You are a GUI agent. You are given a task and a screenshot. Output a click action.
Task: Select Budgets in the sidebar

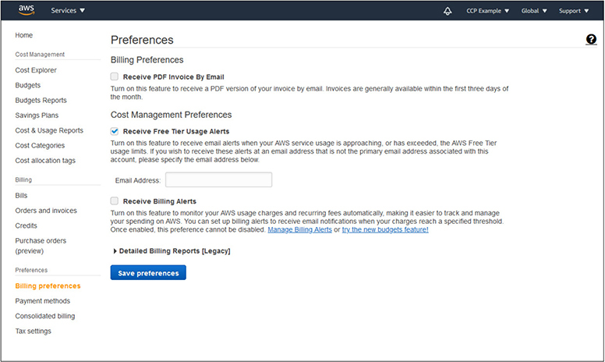tap(28, 85)
